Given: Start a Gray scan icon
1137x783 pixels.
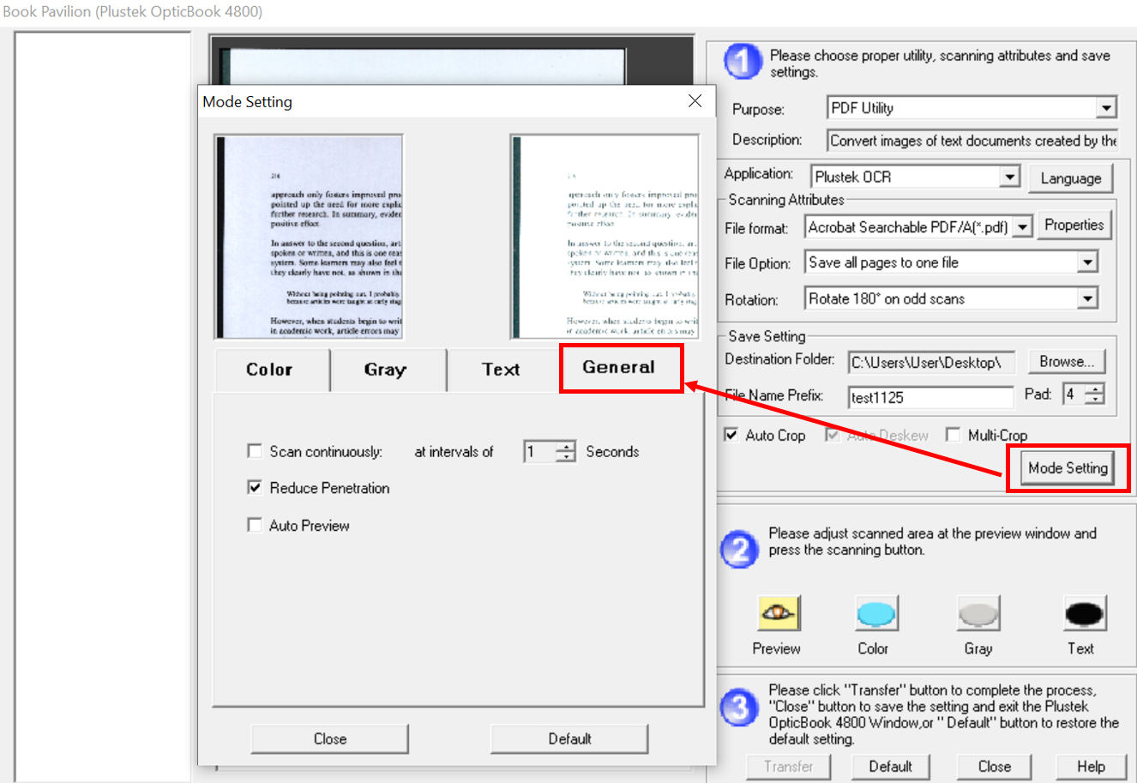Looking at the screenshot, I should coord(978,613).
